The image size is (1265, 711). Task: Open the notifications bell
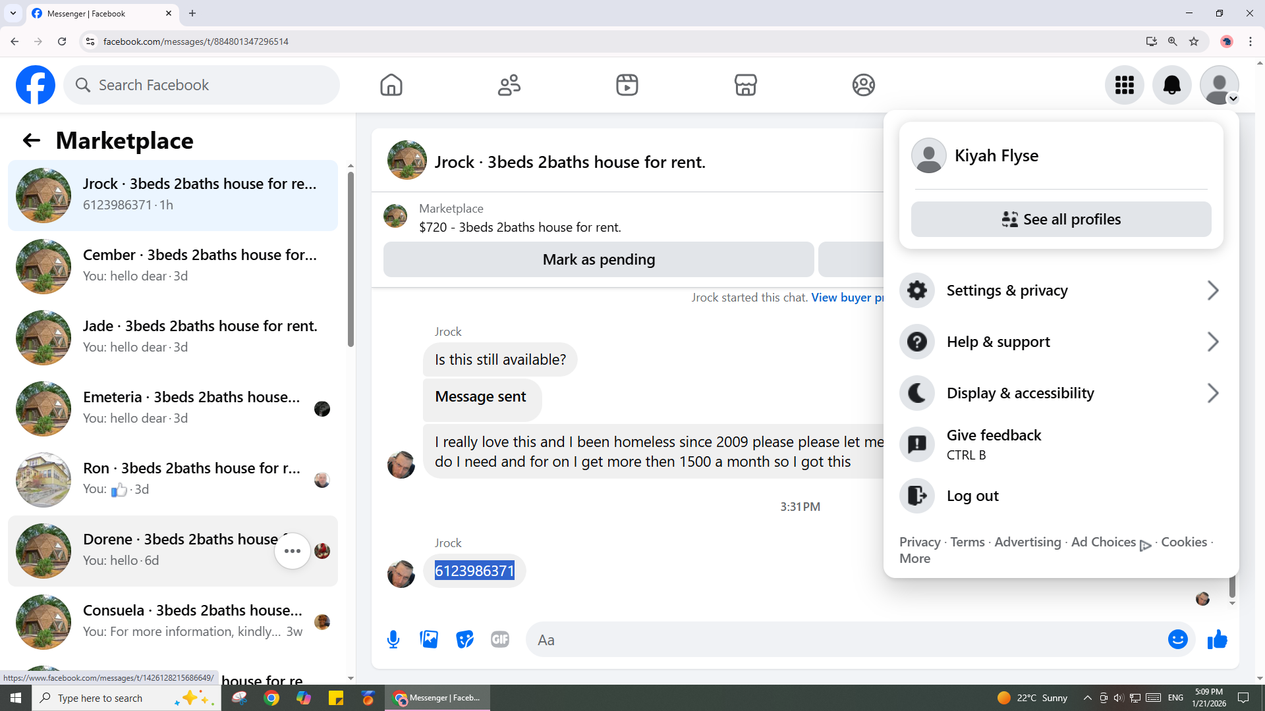(1171, 85)
